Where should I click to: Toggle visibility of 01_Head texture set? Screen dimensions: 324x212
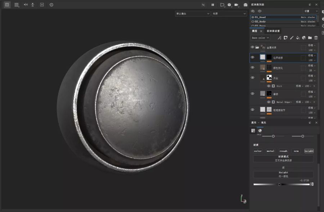(253, 17)
